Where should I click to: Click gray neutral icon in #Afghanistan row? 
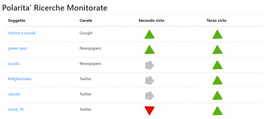(150, 80)
